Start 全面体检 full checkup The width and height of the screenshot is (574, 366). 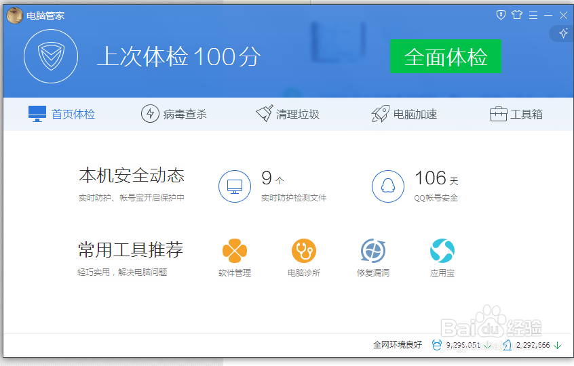tap(446, 56)
